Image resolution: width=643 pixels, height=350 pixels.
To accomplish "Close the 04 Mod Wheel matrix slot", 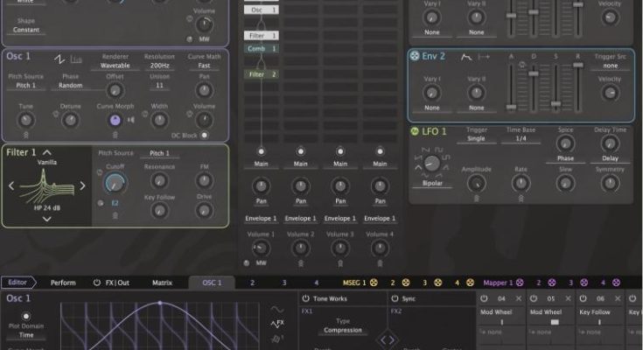I will (518, 299).
